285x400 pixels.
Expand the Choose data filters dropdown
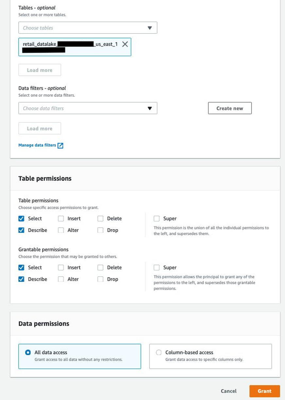150,108
